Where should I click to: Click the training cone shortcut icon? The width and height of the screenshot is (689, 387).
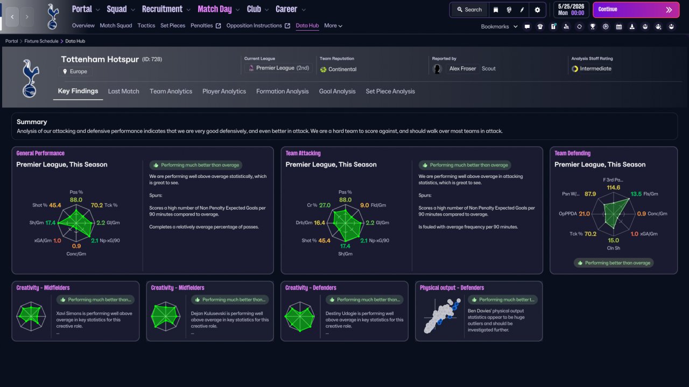[x=632, y=26]
